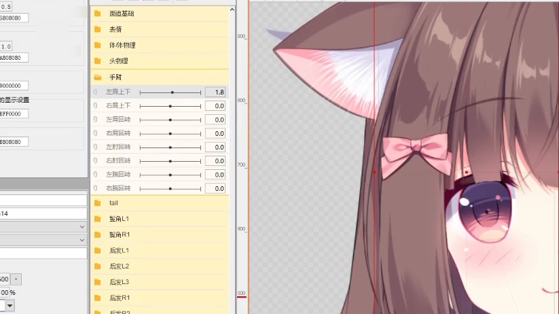Click the 右肩上下 value field
Image resolution: width=559 pixels, height=314 pixels.
(x=215, y=106)
